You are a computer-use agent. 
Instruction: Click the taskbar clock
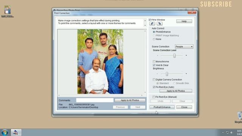pyautogui.click(x=239, y=133)
